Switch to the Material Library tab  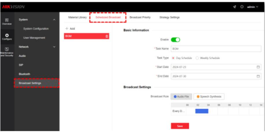tap(77, 17)
